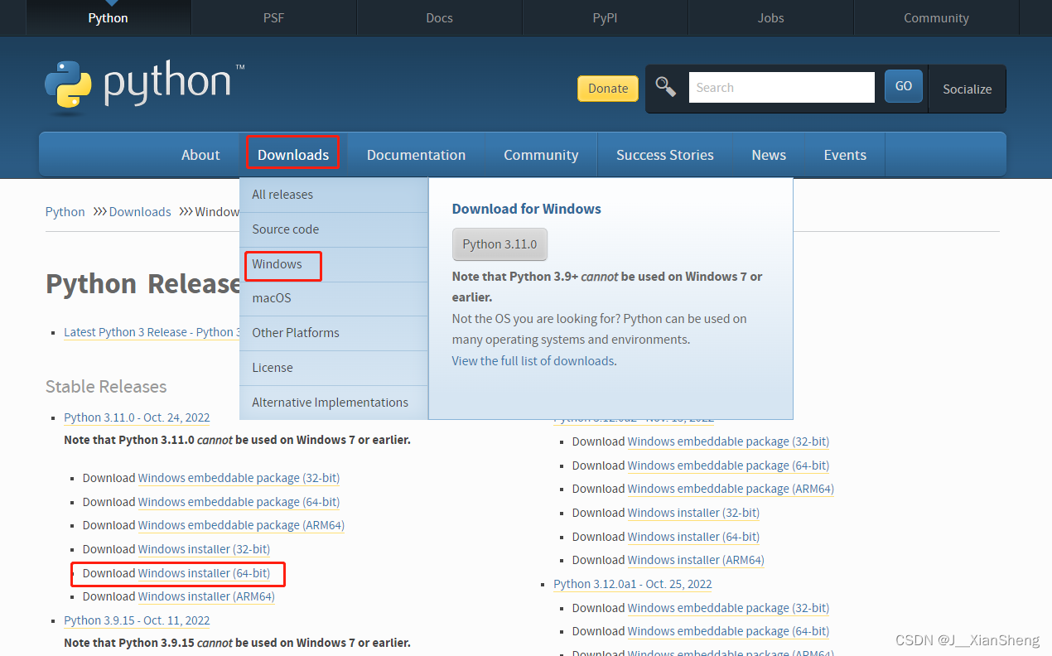The height and width of the screenshot is (656, 1052).
Task: Download 3.11.0 Windows installer (64-bit)
Action: coord(204,573)
